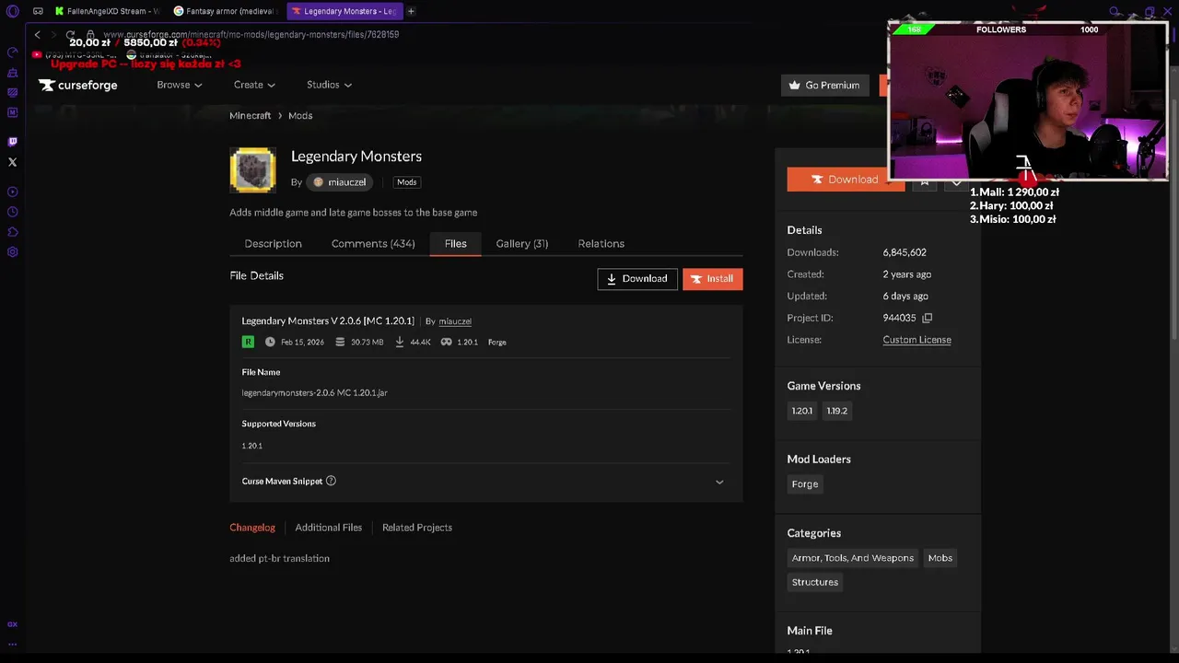Expand the Curse Maven Snippet section chevron
This screenshot has height=663, width=1179.
pyautogui.click(x=719, y=482)
